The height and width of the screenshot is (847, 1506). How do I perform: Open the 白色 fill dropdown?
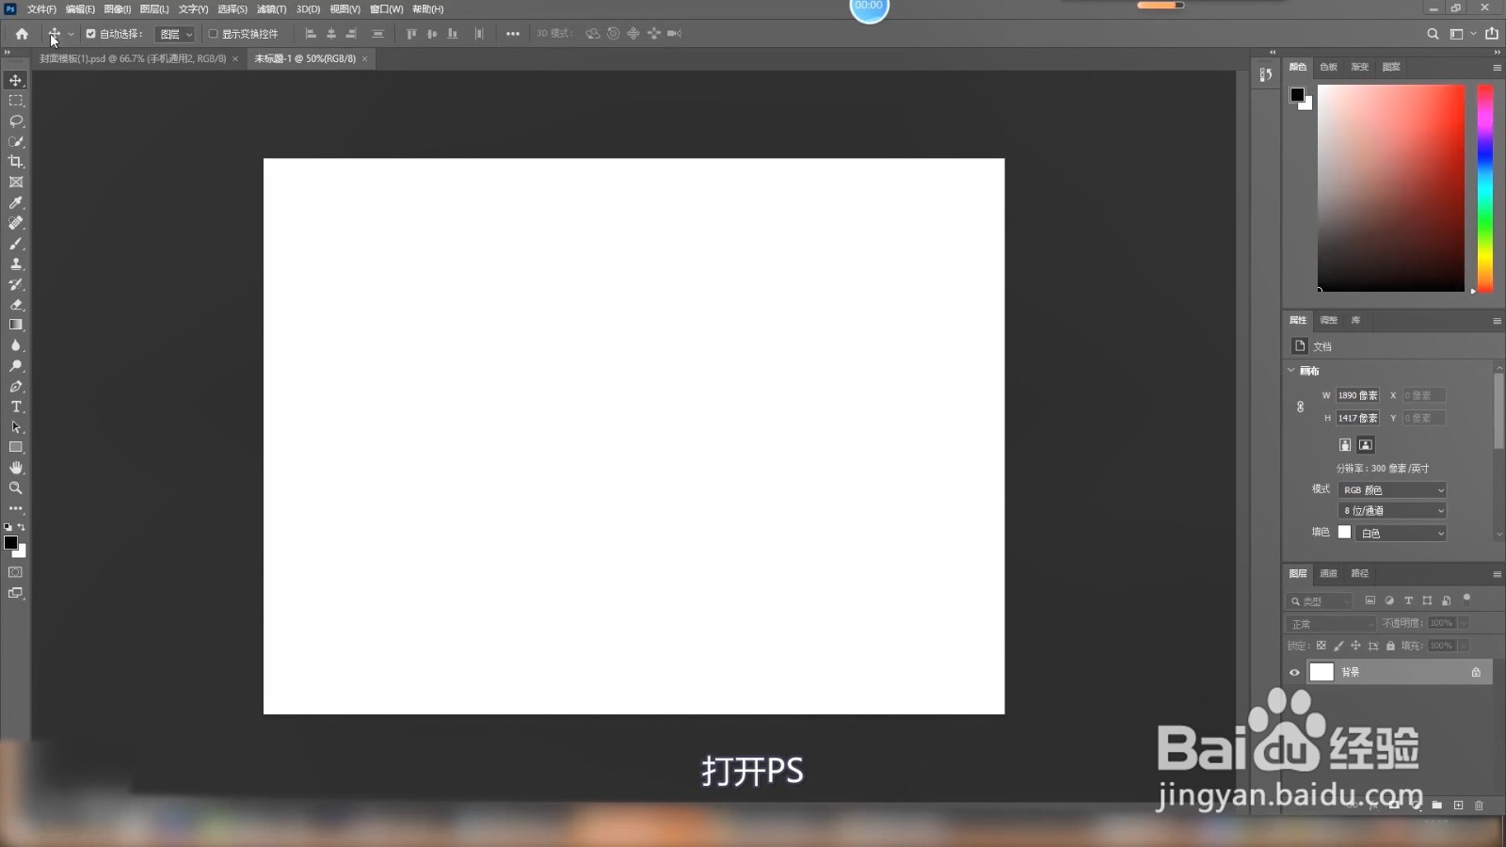tap(1401, 534)
